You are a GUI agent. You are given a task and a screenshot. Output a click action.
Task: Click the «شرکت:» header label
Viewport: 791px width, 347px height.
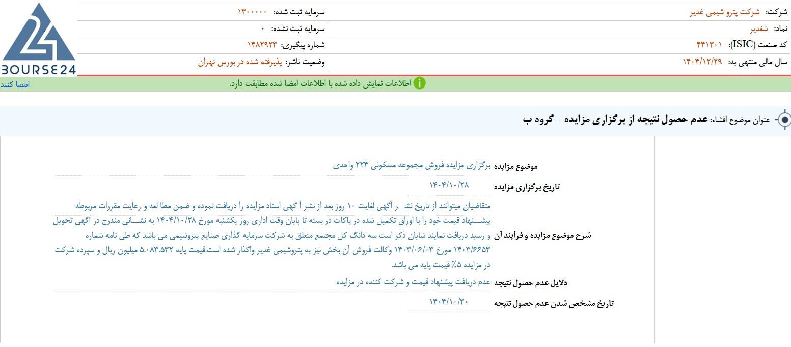(x=777, y=12)
